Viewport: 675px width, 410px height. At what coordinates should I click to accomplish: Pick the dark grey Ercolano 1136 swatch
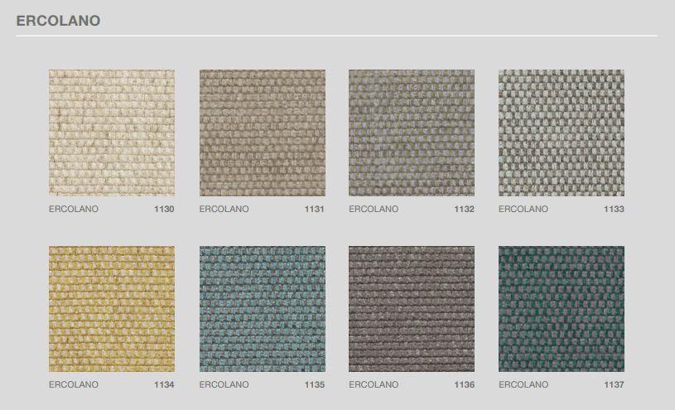point(412,309)
